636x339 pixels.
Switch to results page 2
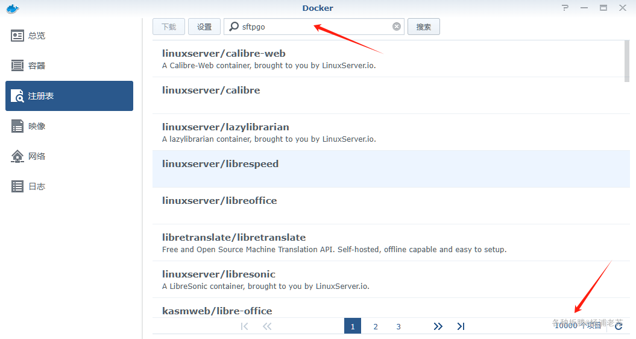point(376,326)
